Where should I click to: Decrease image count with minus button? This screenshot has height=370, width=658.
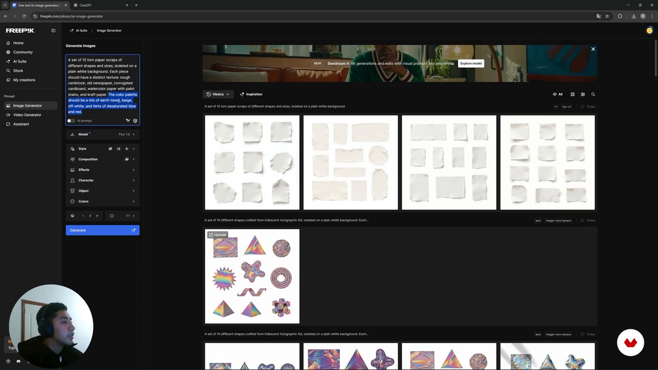click(83, 216)
